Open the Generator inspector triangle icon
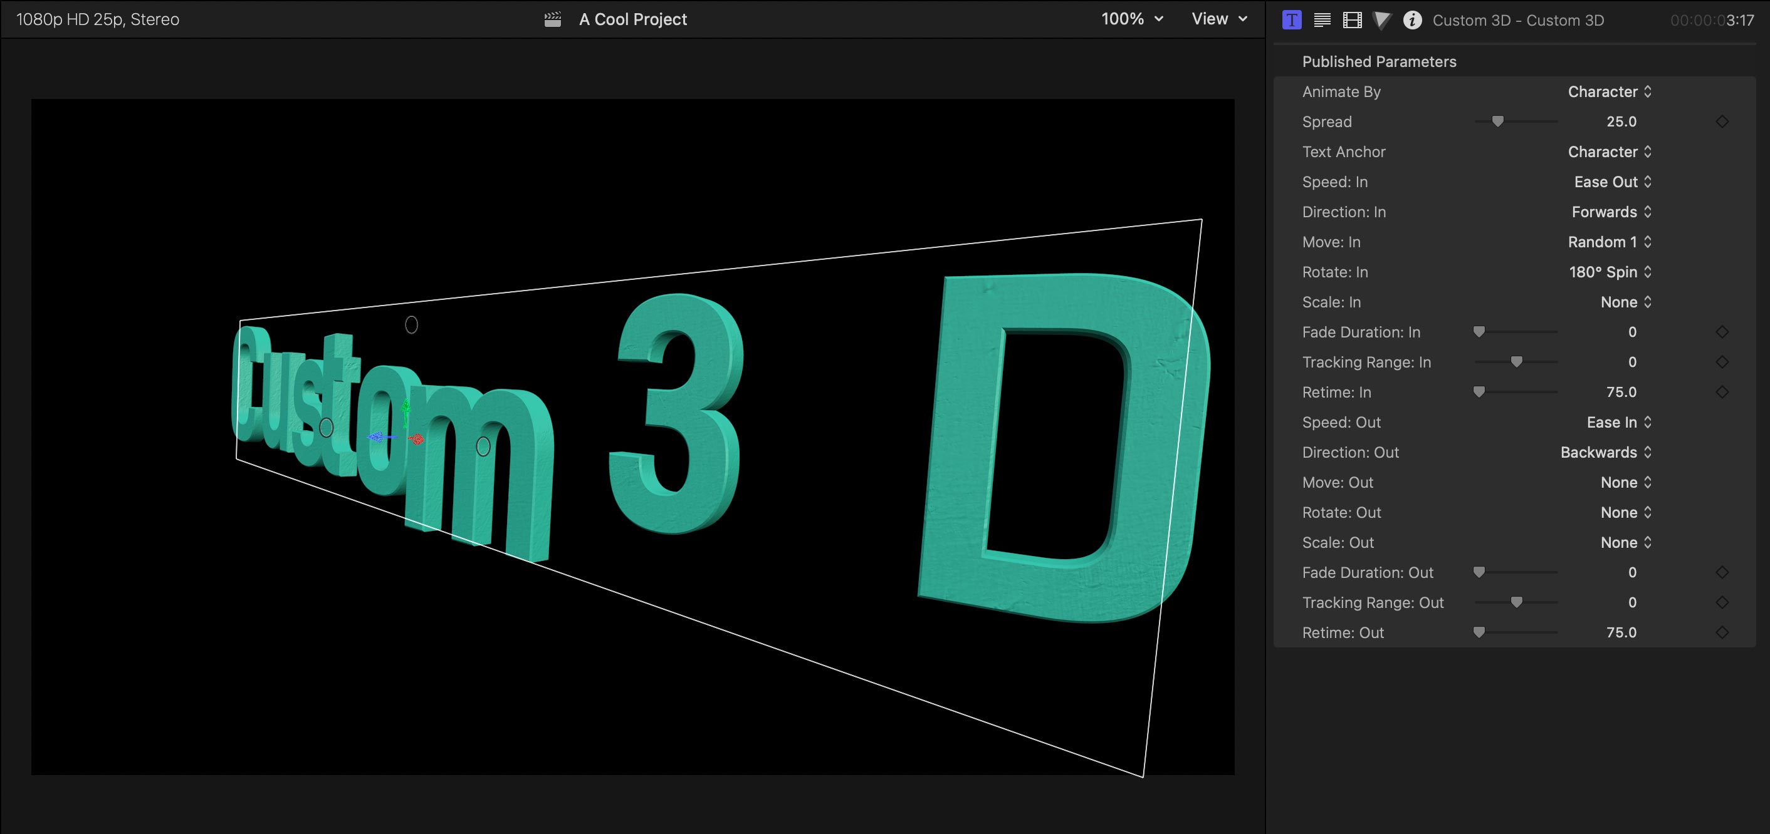The width and height of the screenshot is (1770, 834). [x=1382, y=20]
